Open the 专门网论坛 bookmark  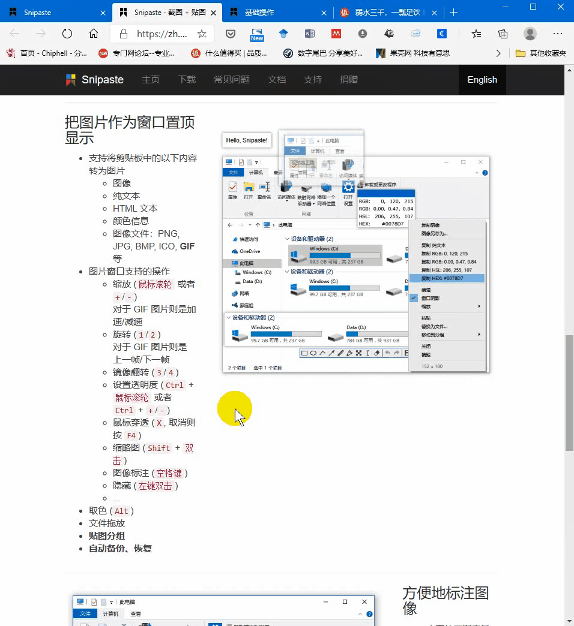coord(137,53)
